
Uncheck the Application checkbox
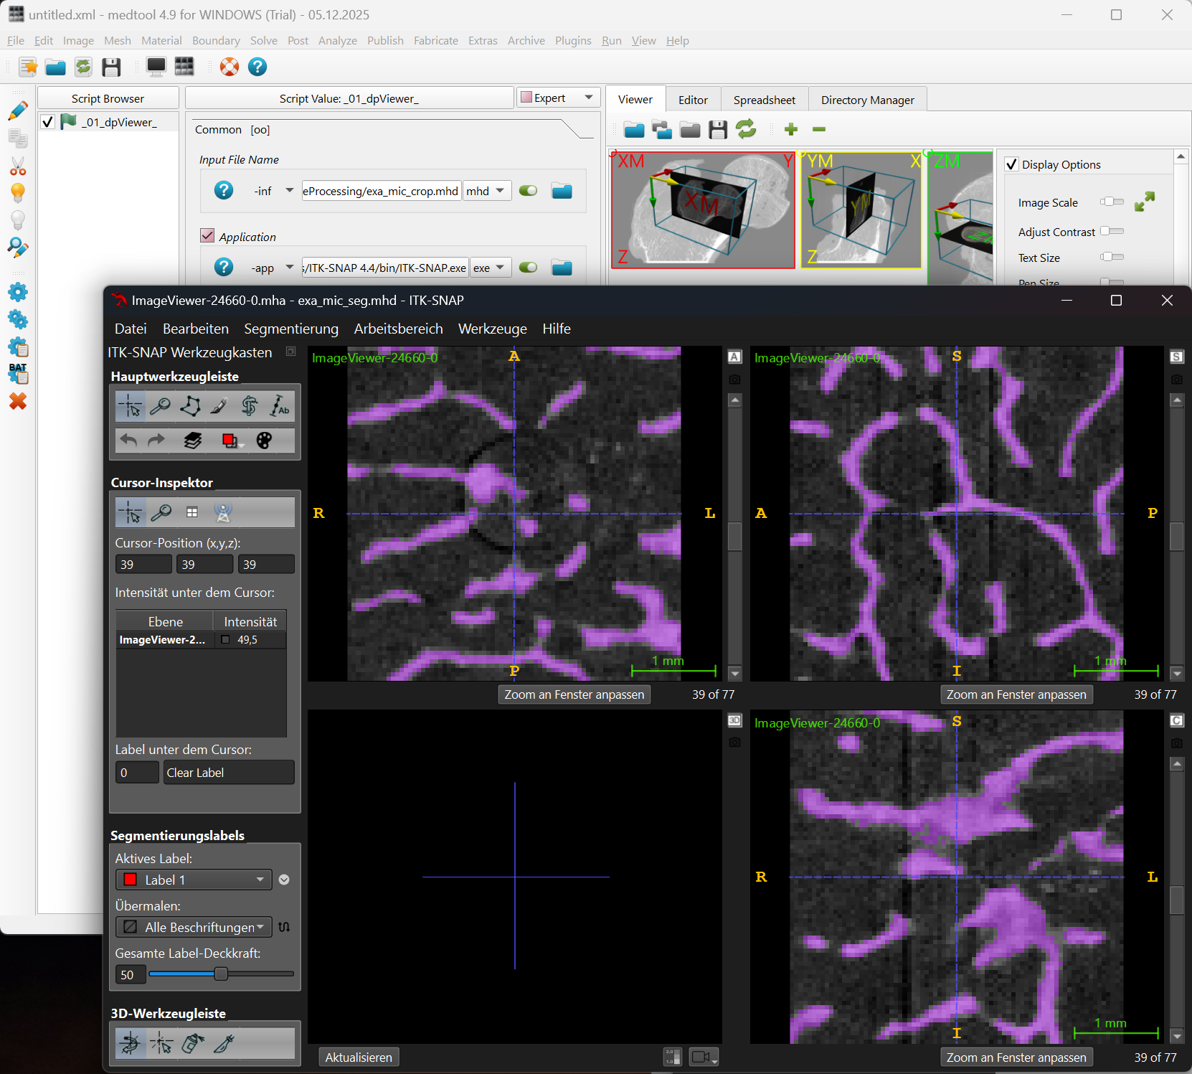click(x=207, y=236)
